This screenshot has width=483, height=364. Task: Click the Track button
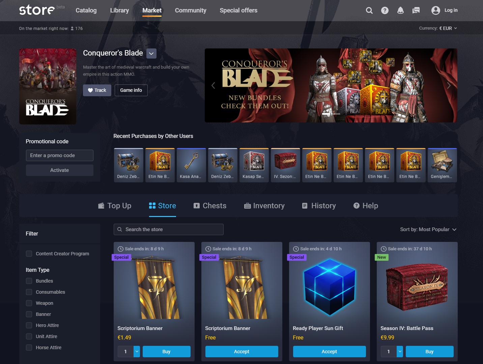[97, 90]
